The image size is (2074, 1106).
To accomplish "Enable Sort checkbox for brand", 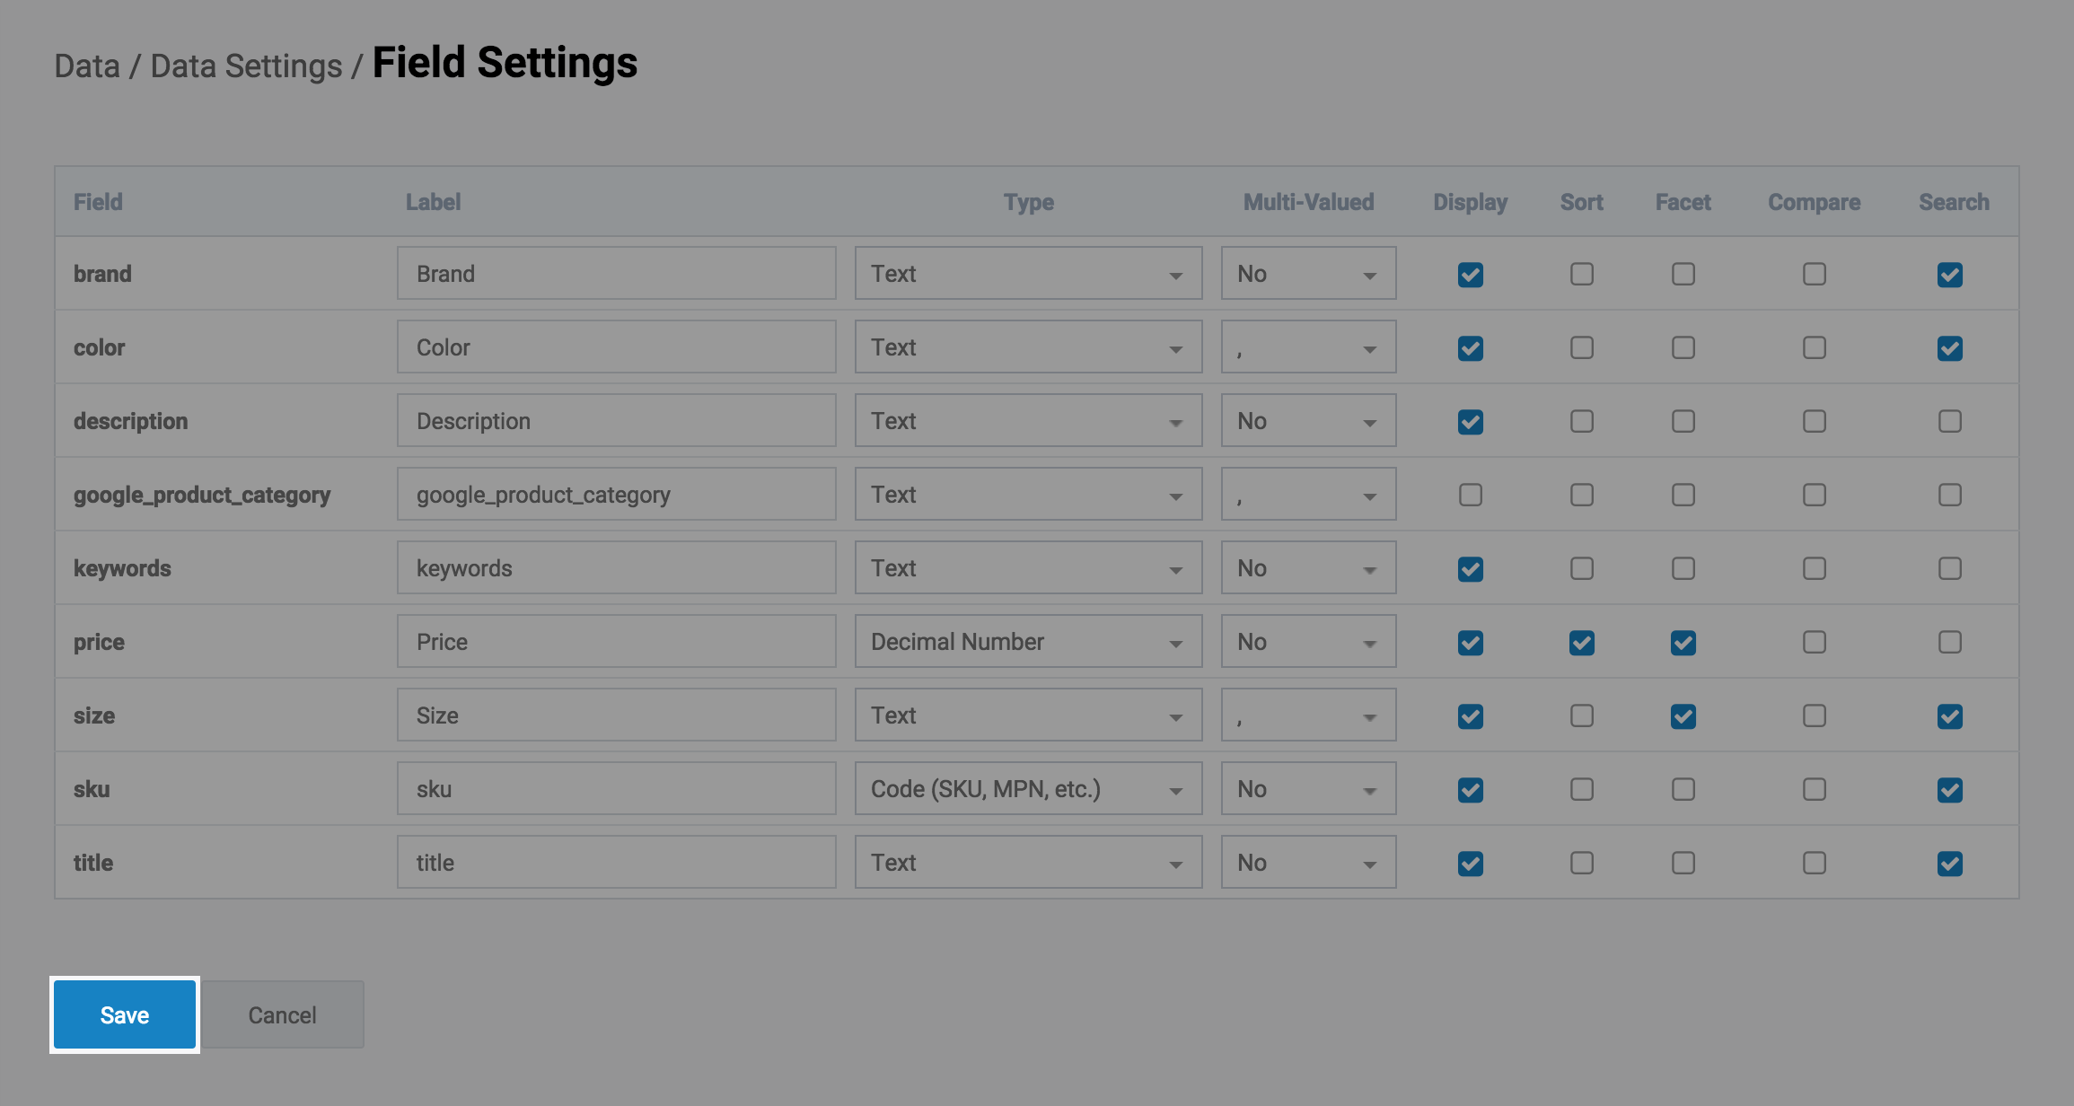I will (x=1581, y=274).
